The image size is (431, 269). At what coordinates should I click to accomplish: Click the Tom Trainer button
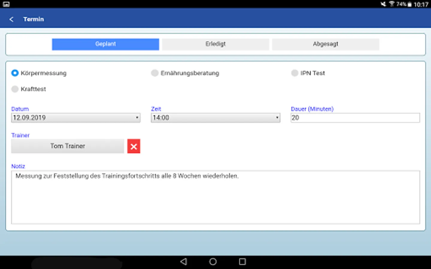pyautogui.click(x=68, y=146)
